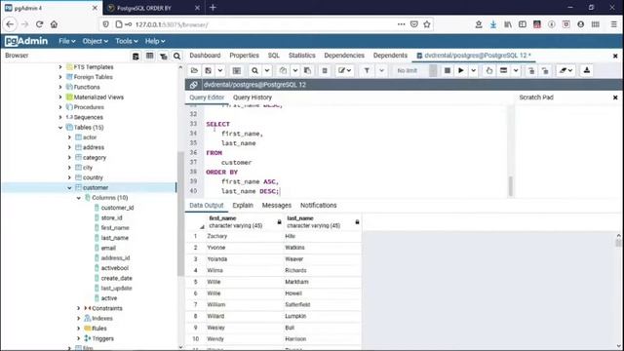624x351 pixels.
Task: Click the Save Data Changes grid icon
Action: pyautogui.click(x=237, y=70)
